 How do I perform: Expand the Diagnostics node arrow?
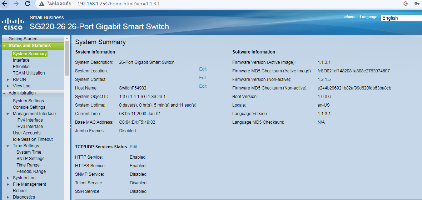[x=8, y=197]
